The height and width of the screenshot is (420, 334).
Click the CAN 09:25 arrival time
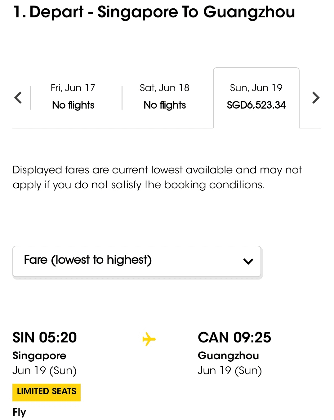coord(234,337)
